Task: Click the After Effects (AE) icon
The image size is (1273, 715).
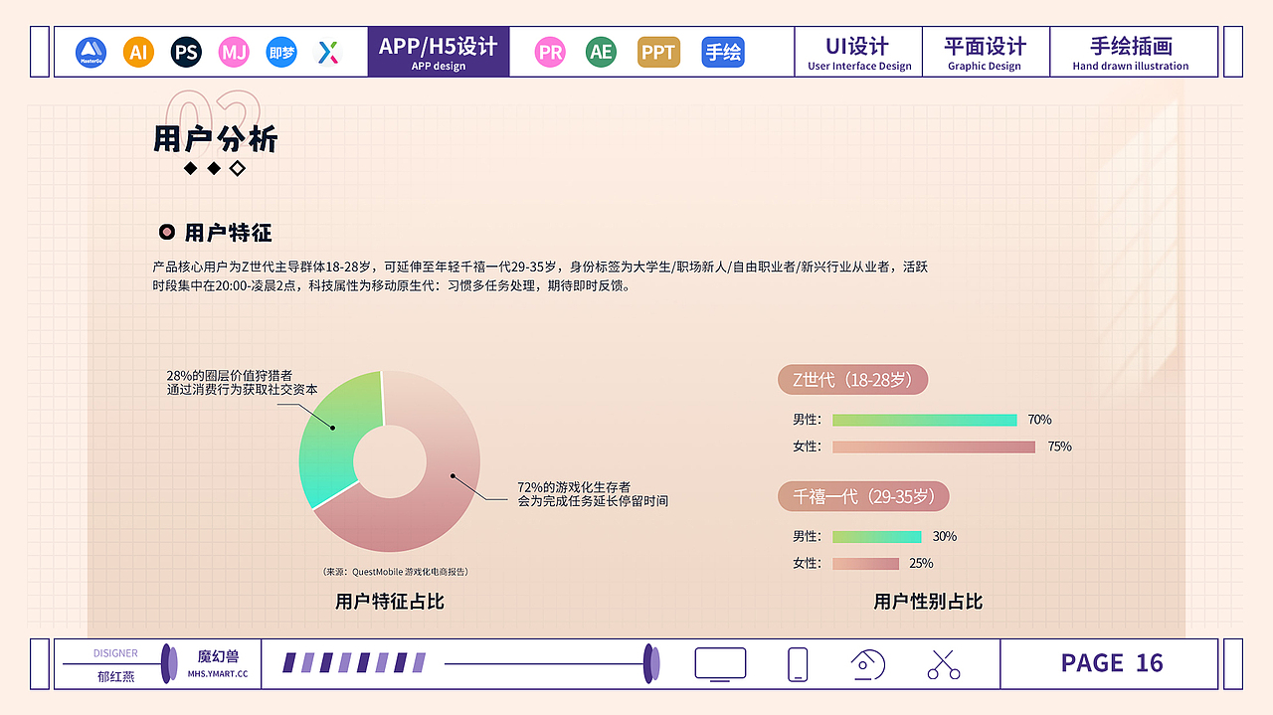Action: pos(600,52)
